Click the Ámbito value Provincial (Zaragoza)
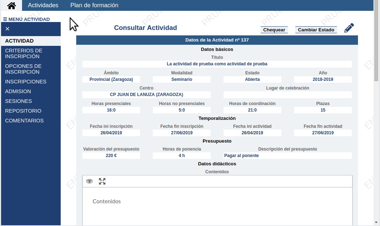The width and height of the screenshot is (380, 226). [111, 79]
